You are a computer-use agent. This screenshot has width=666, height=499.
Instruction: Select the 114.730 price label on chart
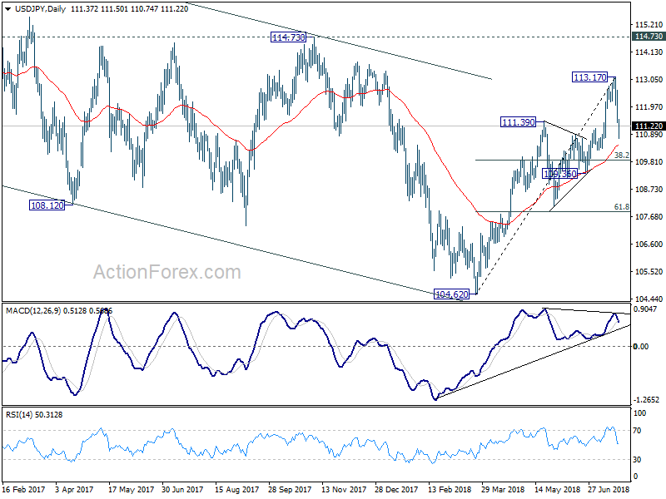[x=288, y=37]
